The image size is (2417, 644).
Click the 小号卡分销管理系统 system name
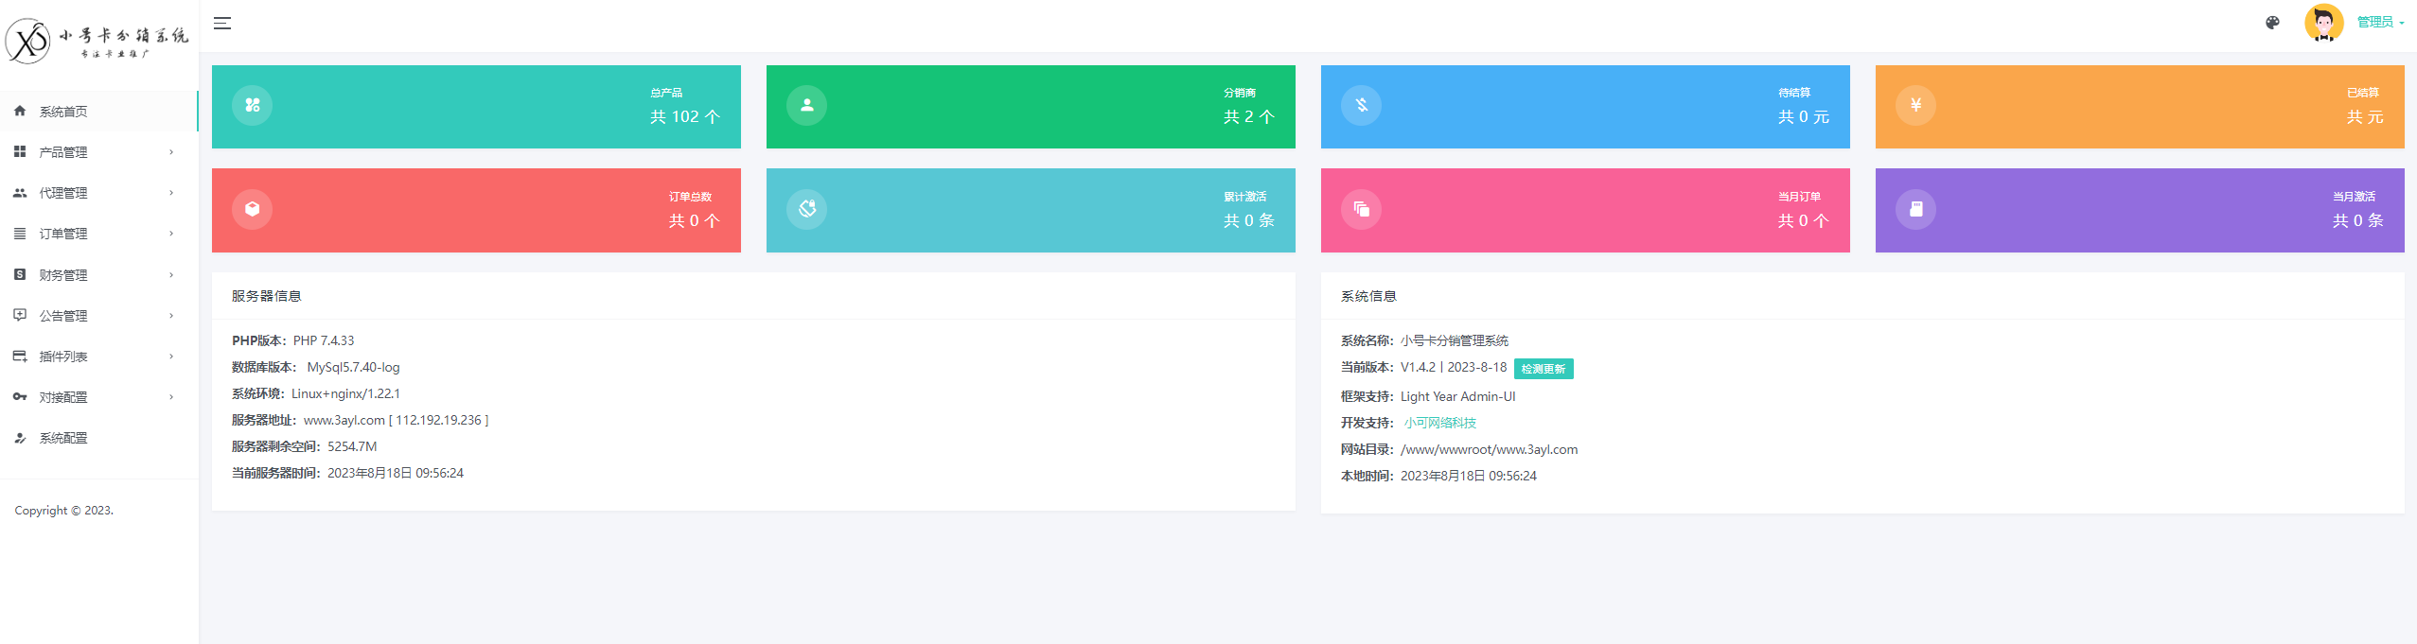pyautogui.click(x=1455, y=340)
